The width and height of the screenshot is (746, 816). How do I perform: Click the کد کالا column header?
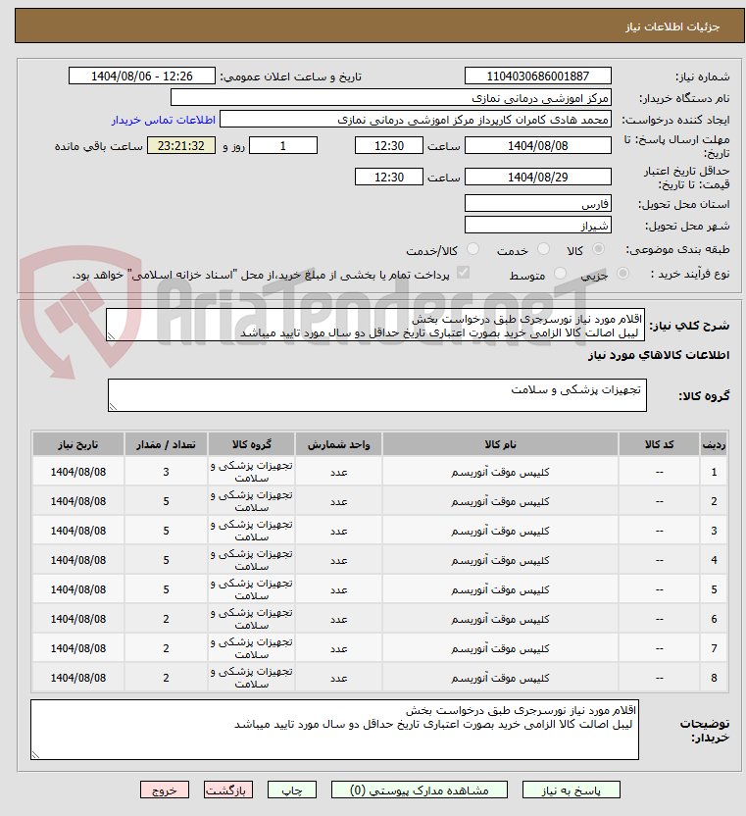[659, 444]
